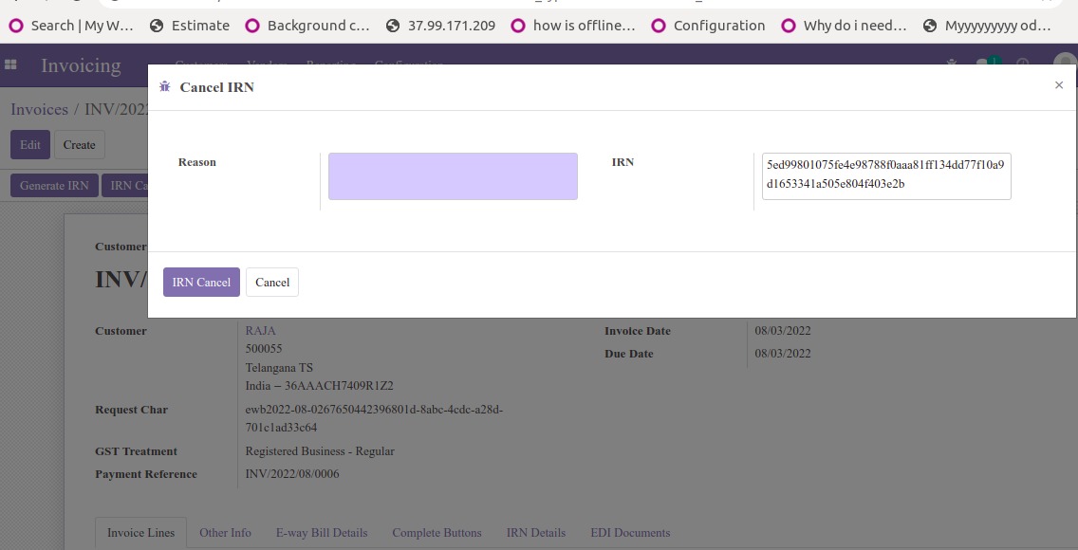Image resolution: width=1078 pixels, height=550 pixels.
Task: Open the E-way Bill Details tab
Action: click(322, 533)
